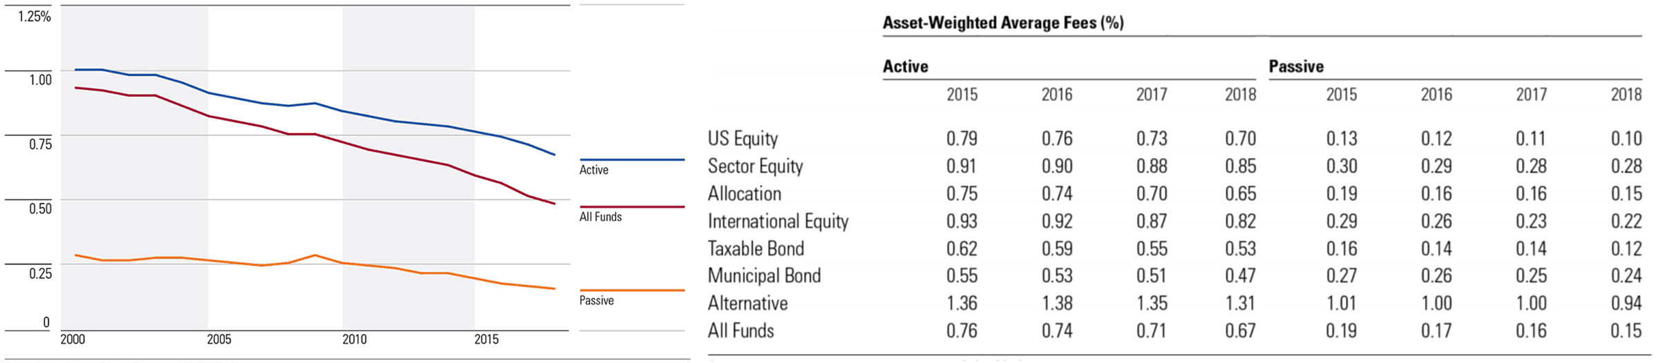Click the 1.25% label on the y-axis
Viewport: 1667px width, 363px height.
tap(35, 17)
